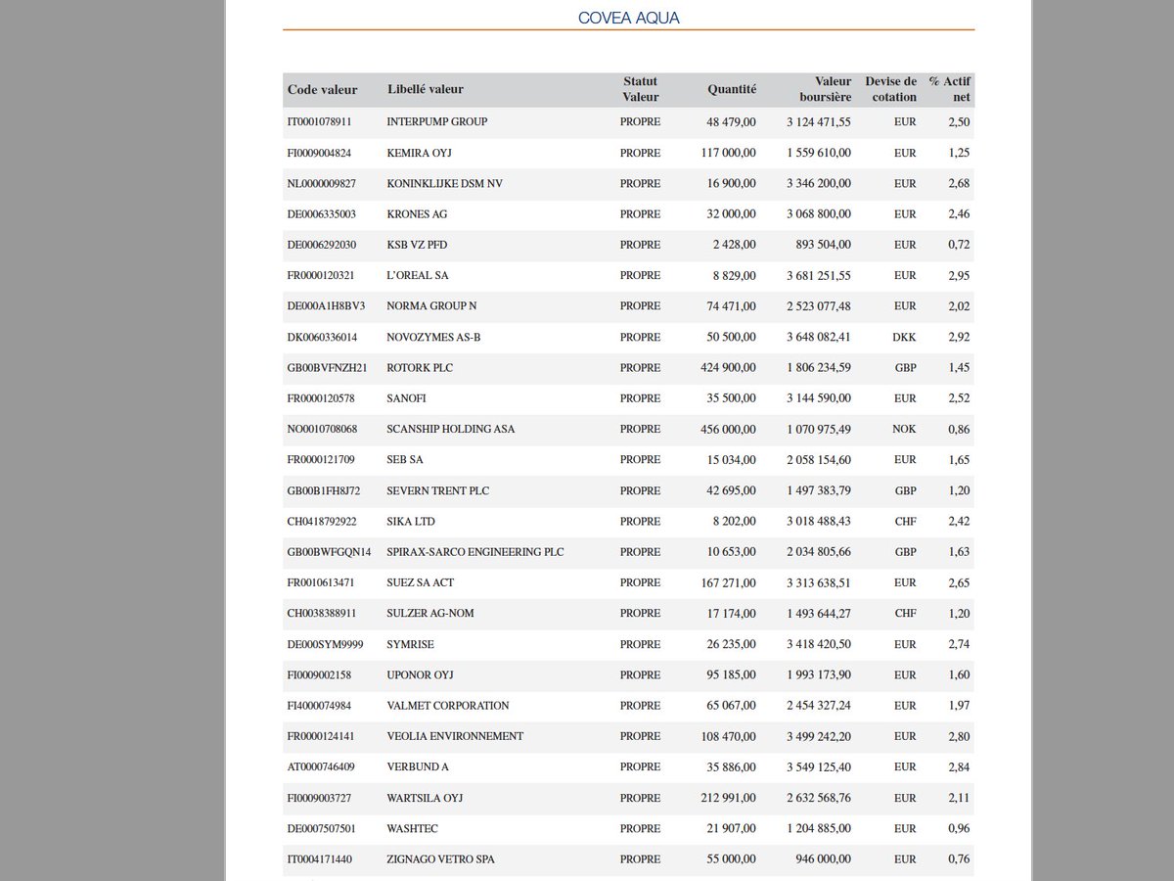The image size is (1174, 881).
Task: Select ISIN code IT0001078911
Action: (319, 122)
